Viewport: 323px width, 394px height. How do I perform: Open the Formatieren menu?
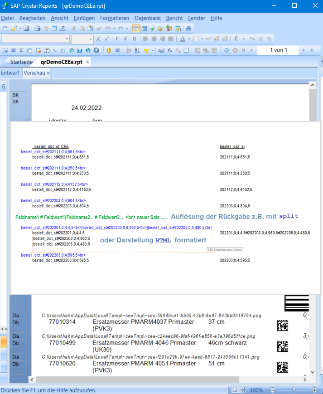click(115, 18)
